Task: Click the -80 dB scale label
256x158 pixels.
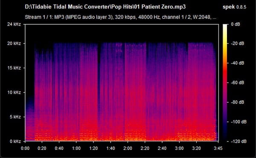Action: pyautogui.click(x=238, y=102)
